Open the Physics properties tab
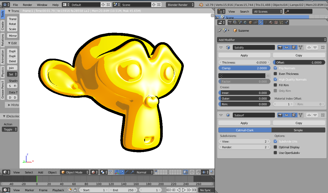The image size is (328, 193). tap(286, 22)
